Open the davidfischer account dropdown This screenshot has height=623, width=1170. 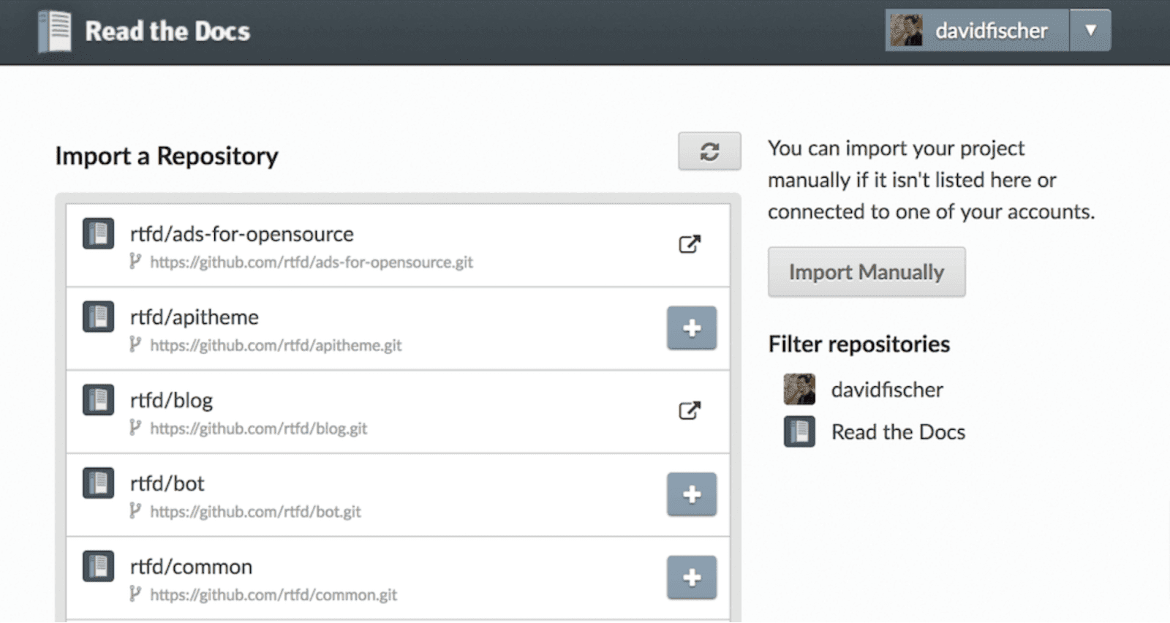point(1091,30)
